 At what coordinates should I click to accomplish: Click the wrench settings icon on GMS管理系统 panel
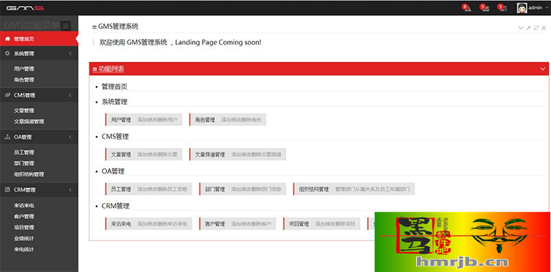pos(528,28)
